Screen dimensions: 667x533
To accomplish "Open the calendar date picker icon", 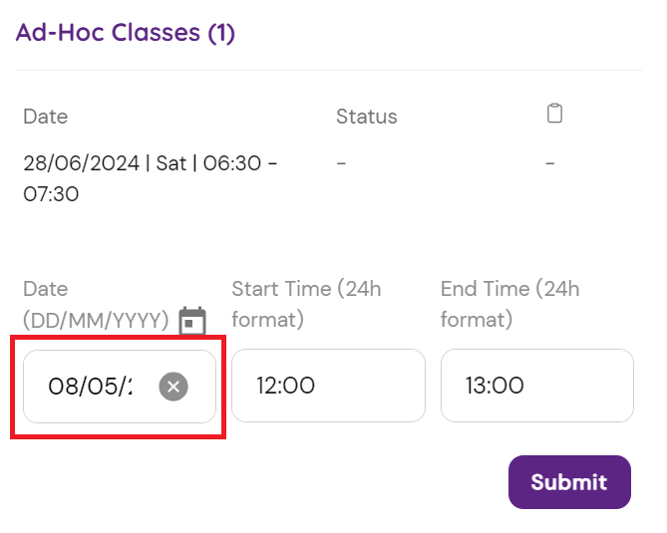I will (x=192, y=321).
